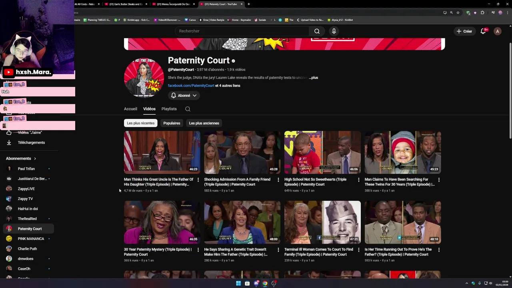
Task: Focus the Rechercher search field
Action: click(242, 31)
